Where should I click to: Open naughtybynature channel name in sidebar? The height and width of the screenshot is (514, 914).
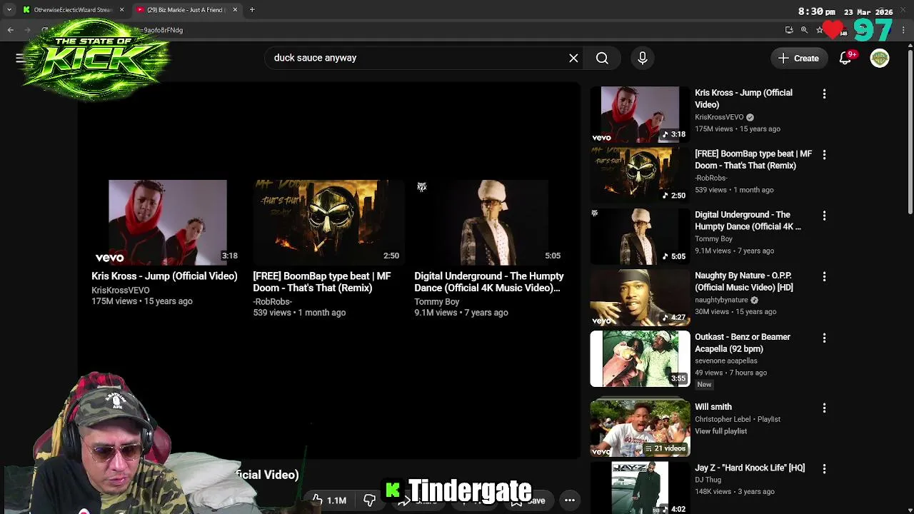(x=721, y=301)
